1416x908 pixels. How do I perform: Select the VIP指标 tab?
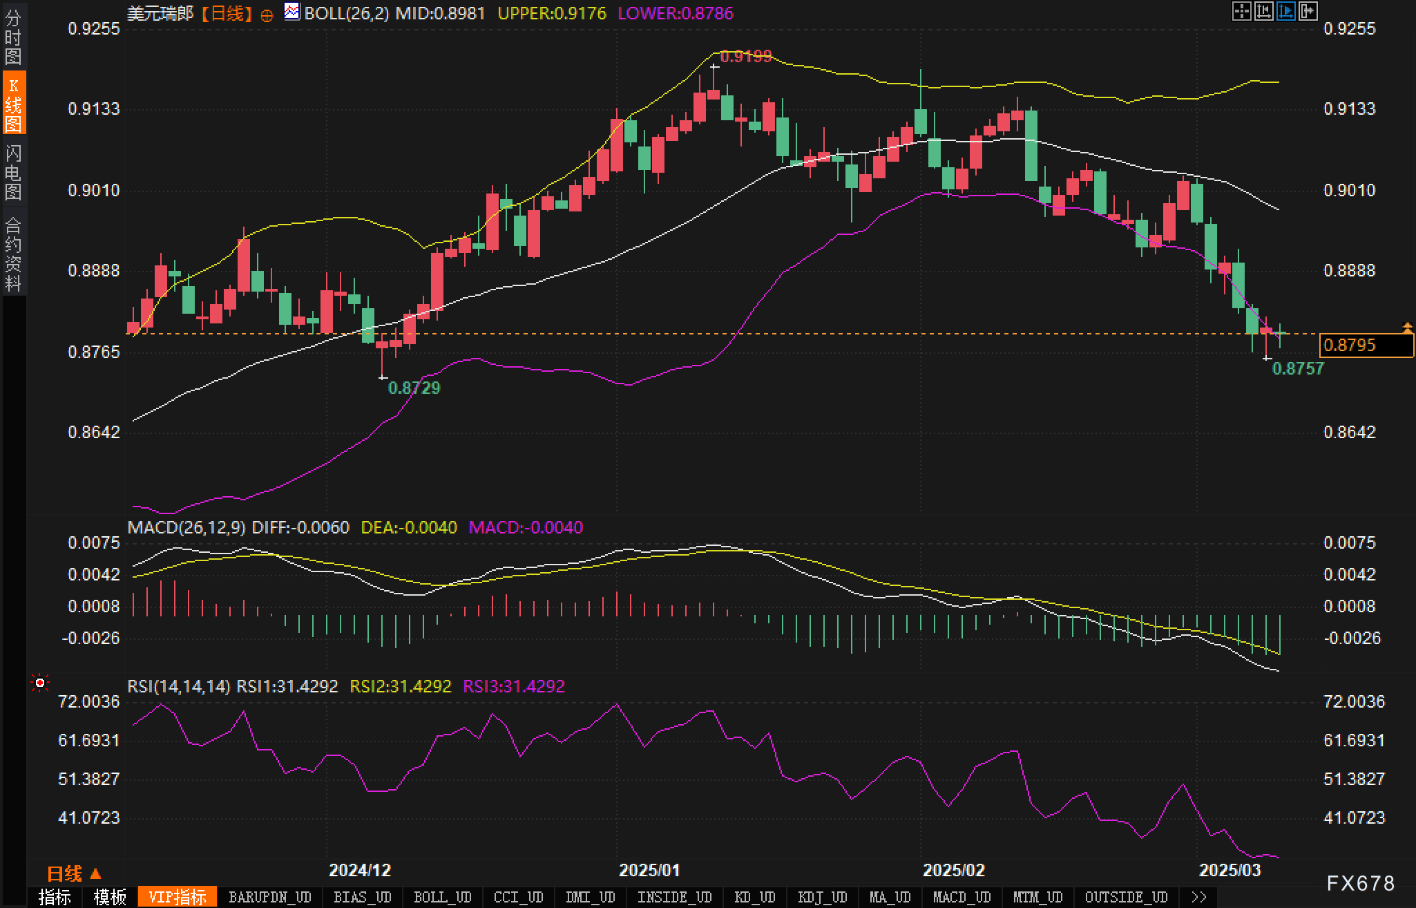(178, 897)
